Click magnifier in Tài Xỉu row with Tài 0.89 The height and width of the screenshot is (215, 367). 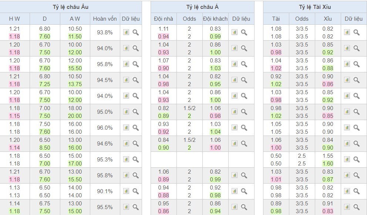(x=356, y=207)
